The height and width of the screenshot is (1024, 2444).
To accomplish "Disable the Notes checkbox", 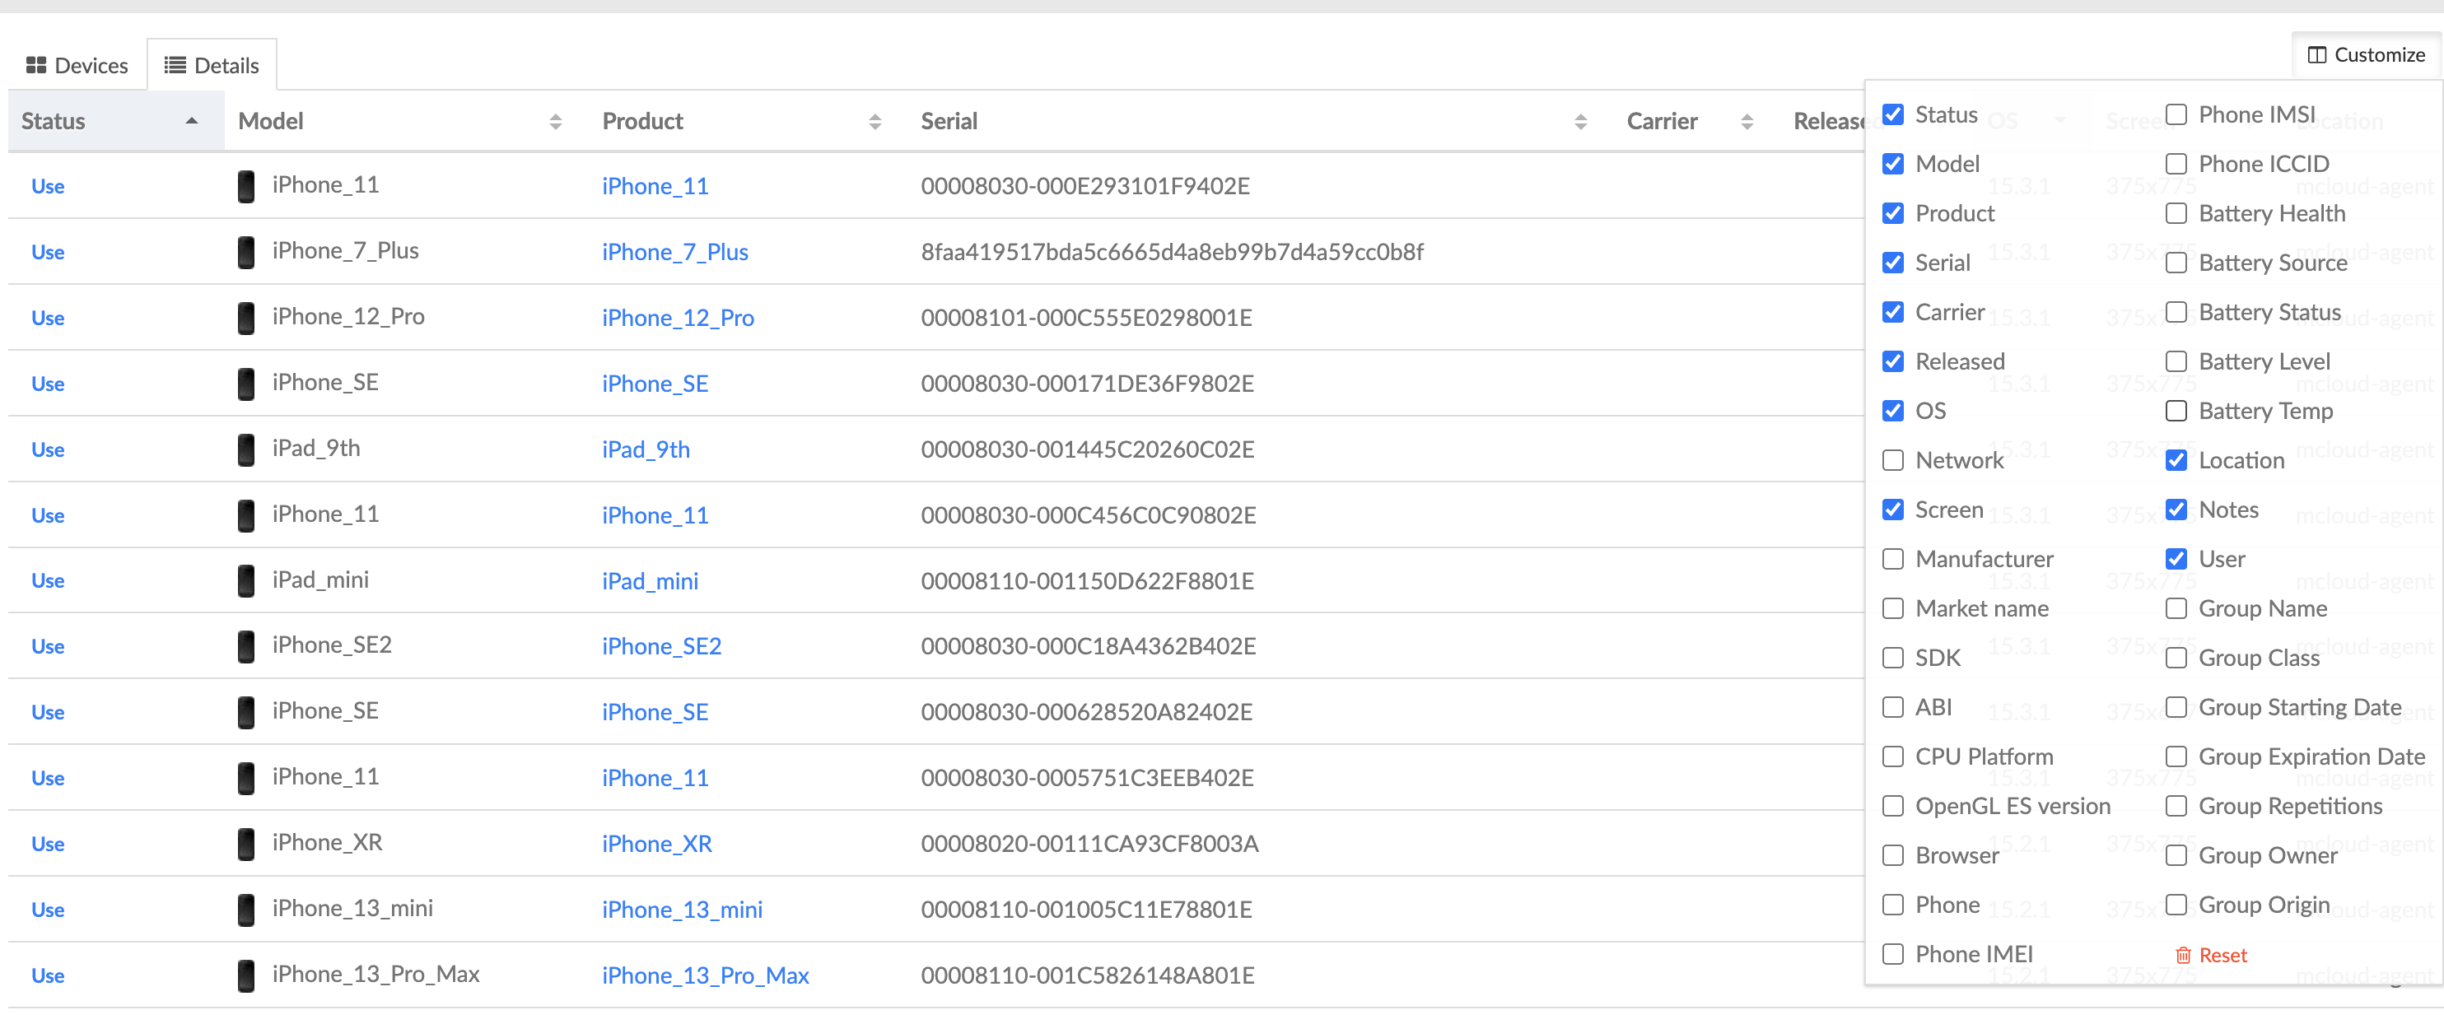I will pos(2176,510).
